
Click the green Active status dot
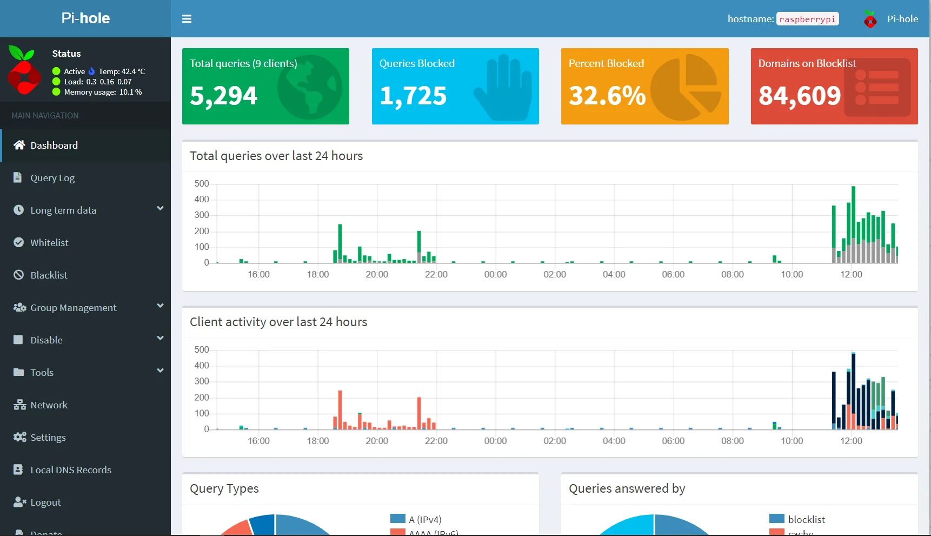[x=56, y=71]
